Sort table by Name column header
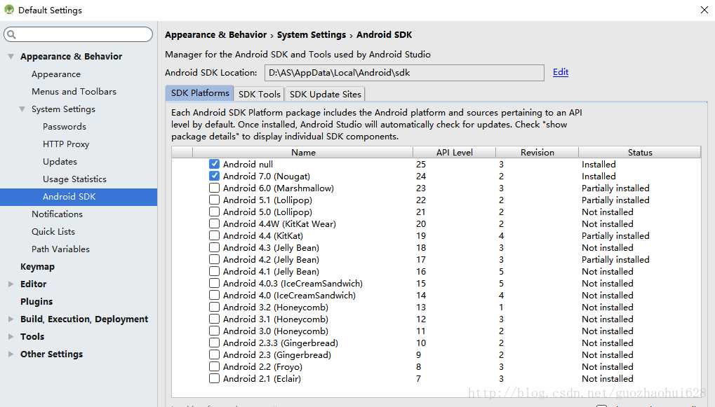Screen dimensions: 715x407 (x=303, y=153)
